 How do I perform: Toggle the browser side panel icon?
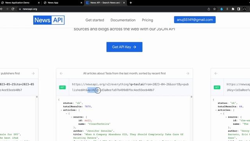point(239,9)
